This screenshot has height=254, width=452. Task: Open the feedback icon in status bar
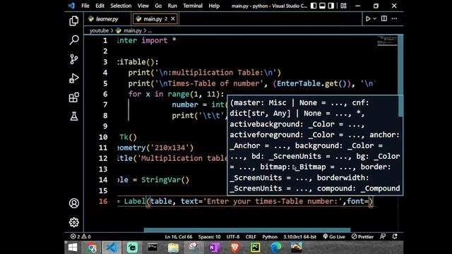[383, 236]
